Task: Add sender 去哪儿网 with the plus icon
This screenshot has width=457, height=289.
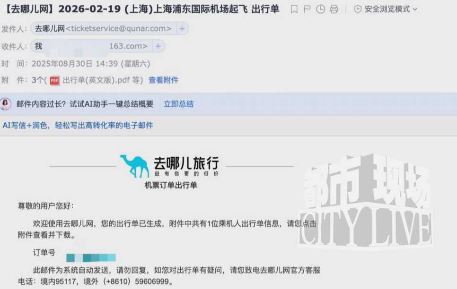Action: point(182,29)
